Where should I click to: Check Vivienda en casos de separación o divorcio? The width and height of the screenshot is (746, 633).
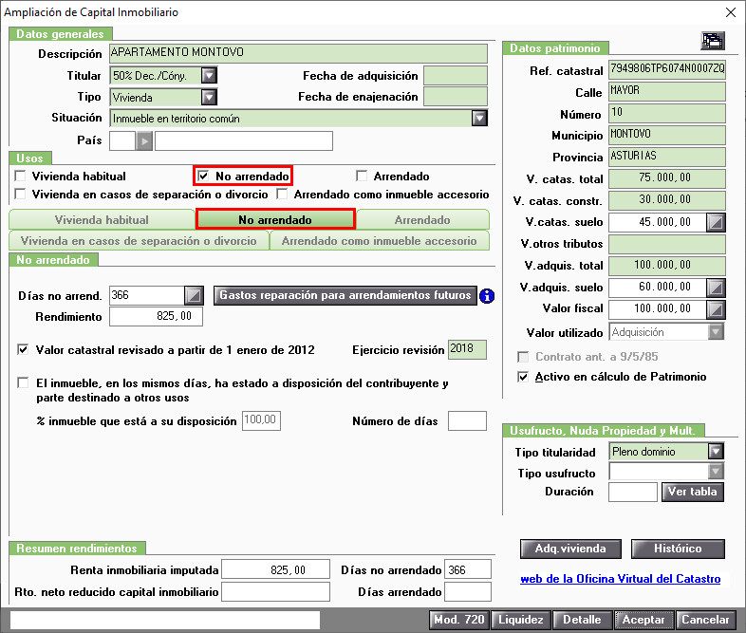pyautogui.click(x=20, y=194)
